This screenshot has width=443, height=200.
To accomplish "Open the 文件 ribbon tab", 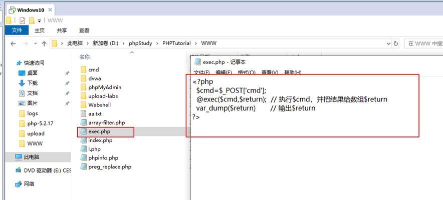I will pos(17,30).
